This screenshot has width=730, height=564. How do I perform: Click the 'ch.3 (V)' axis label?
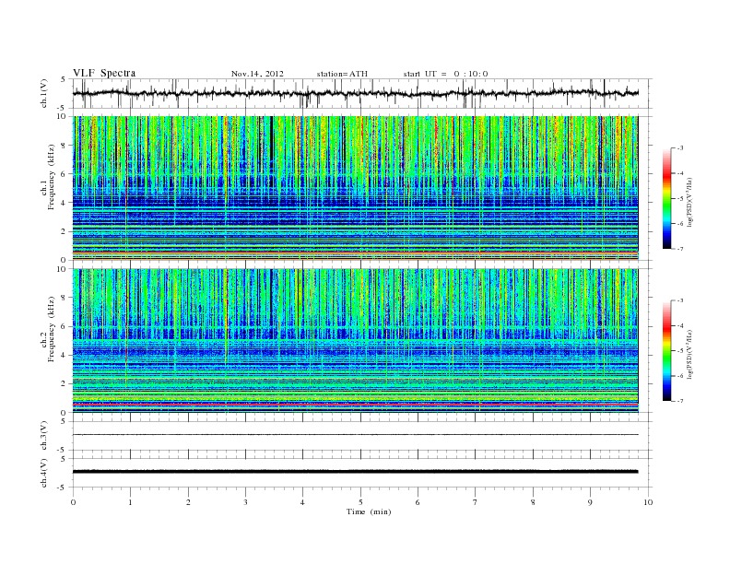coord(44,436)
